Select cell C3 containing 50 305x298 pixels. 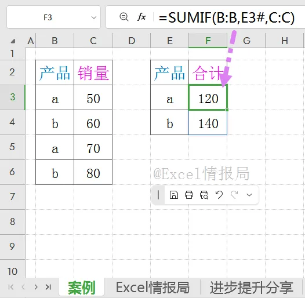pos(93,97)
